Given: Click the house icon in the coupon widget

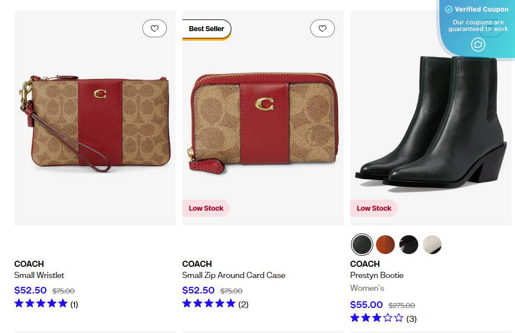Looking at the screenshot, I should pyautogui.click(x=478, y=45).
